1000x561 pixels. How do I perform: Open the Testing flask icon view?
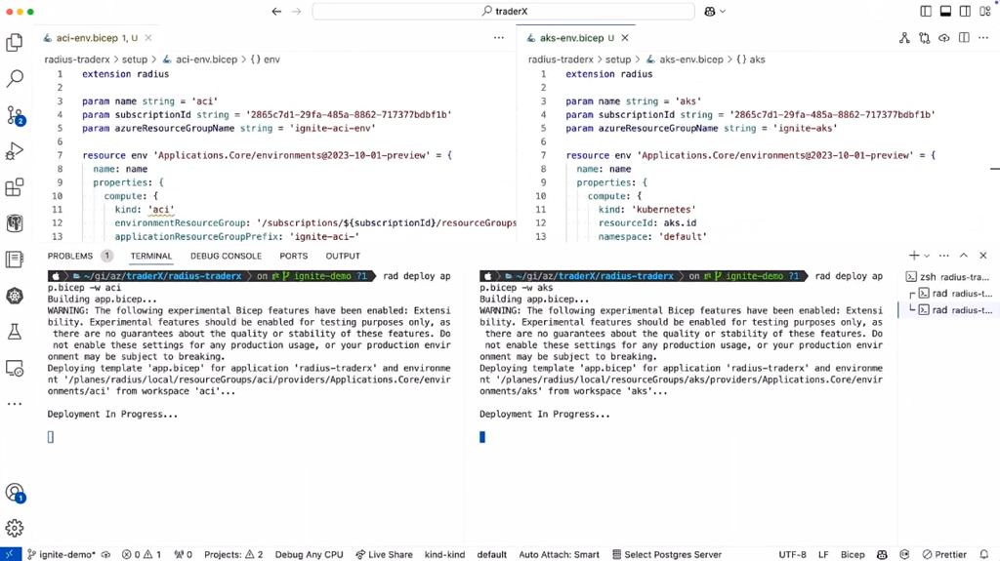click(x=15, y=333)
